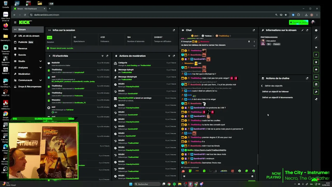Open the Publicité Beta page
This screenshot has height=187, width=332.
click(28, 42)
